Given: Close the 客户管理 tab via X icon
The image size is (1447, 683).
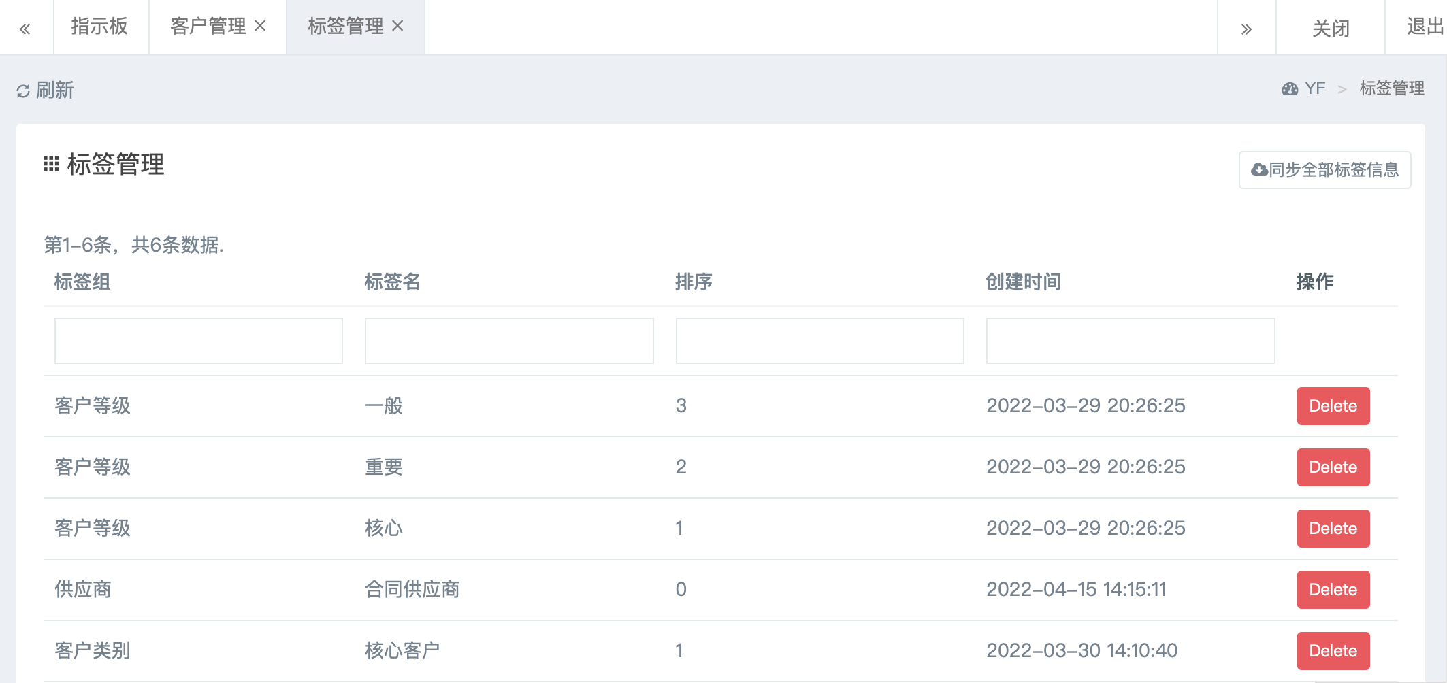Looking at the screenshot, I should pyautogui.click(x=260, y=26).
